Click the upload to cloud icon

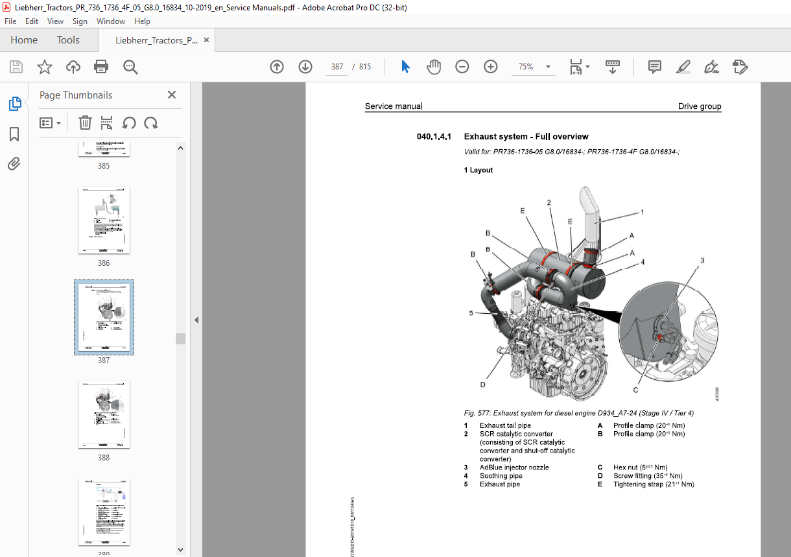73,67
